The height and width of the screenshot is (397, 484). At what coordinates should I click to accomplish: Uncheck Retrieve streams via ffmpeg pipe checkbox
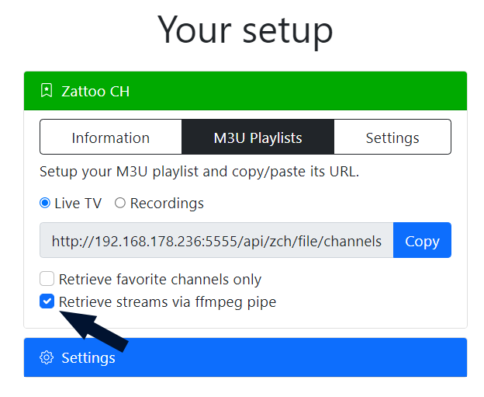click(47, 301)
